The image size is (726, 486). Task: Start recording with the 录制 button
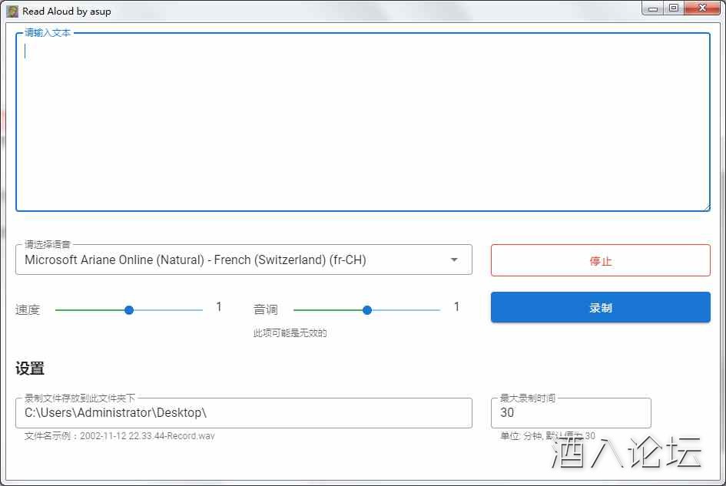click(x=601, y=306)
